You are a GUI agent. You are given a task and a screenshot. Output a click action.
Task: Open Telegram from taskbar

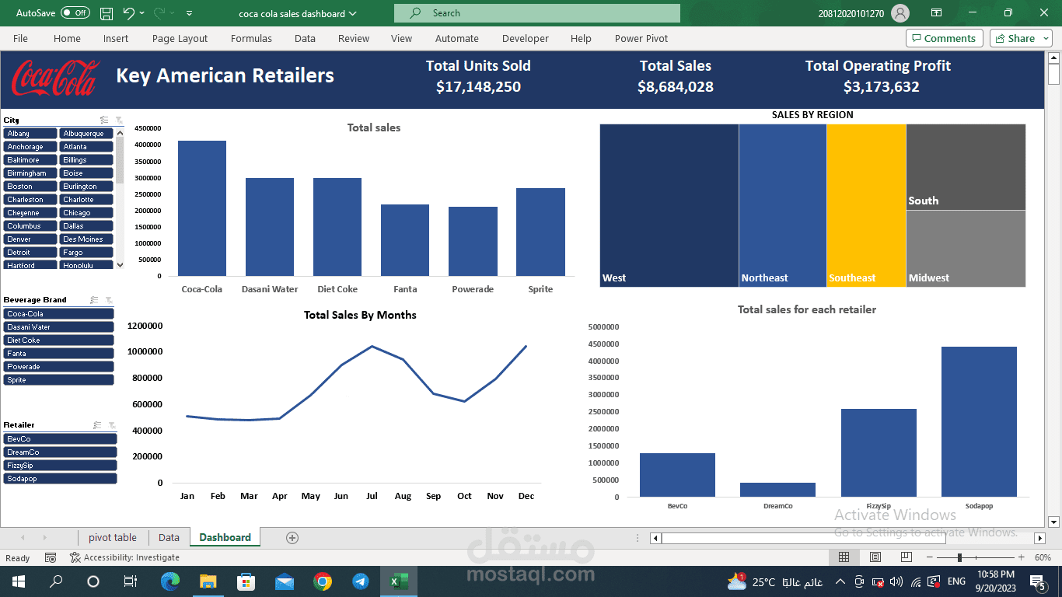click(x=360, y=581)
